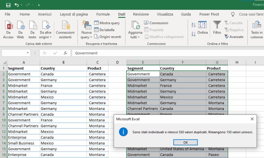Switch to the Inserisci tab
This screenshot has height=158, width=264.
pos(45,14)
